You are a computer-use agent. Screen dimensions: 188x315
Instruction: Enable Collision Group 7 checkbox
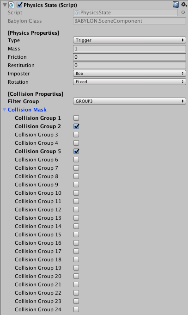76,168
